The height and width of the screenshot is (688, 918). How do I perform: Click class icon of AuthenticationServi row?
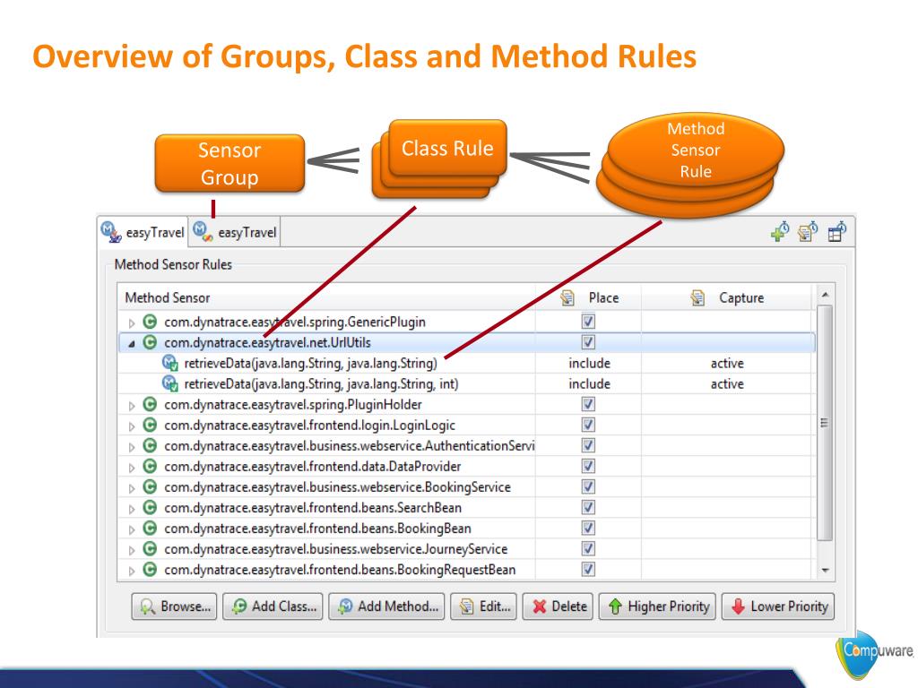pyautogui.click(x=150, y=446)
